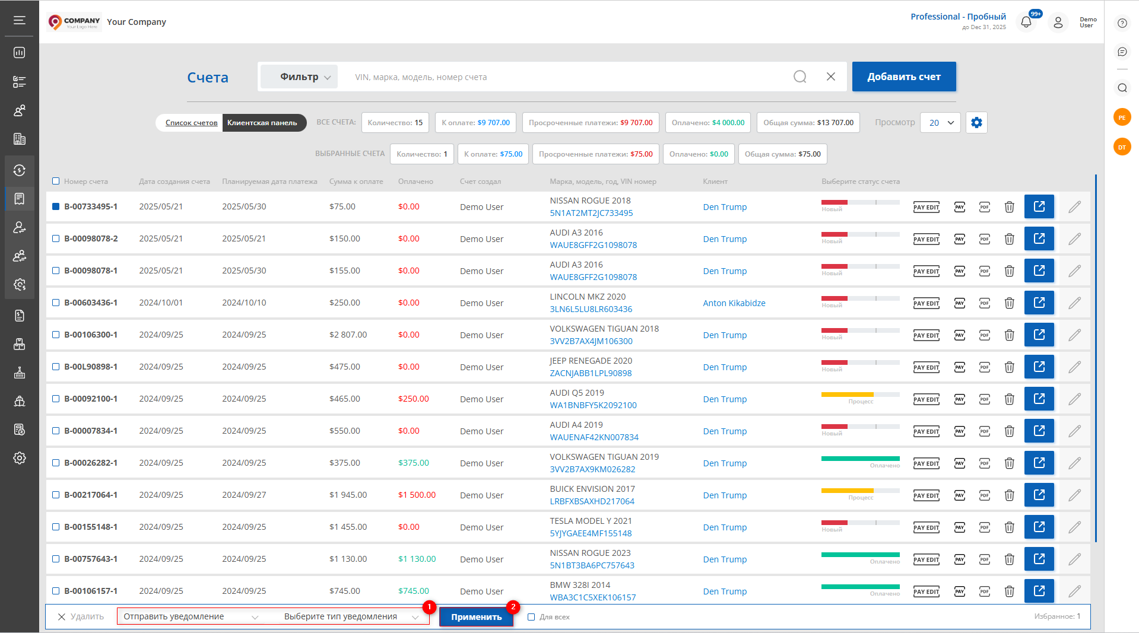Click the vertical scrollbar of invoice table
1139x633 pixels.
click(1096, 358)
